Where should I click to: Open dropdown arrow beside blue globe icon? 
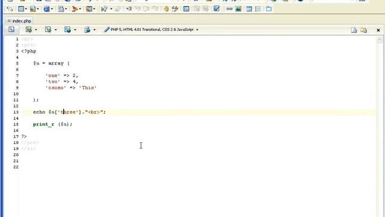coord(52,10)
